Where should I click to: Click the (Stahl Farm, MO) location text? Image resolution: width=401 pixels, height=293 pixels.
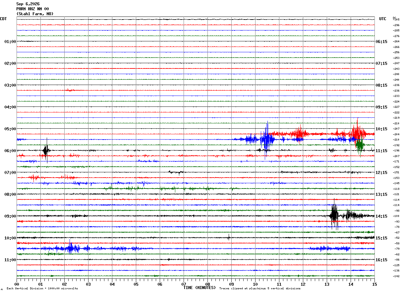pyautogui.click(x=35, y=14)
